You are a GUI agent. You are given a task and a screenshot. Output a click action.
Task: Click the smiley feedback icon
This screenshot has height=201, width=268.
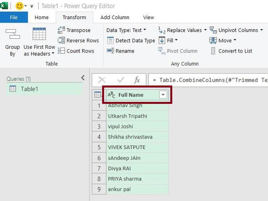click(x=19, y=6)
